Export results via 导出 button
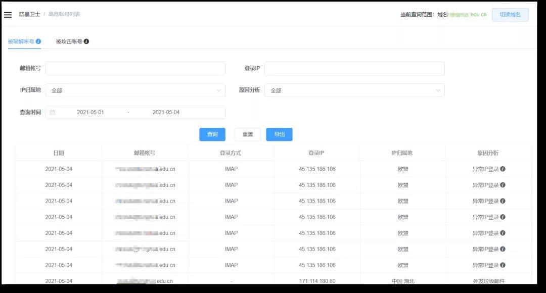Screen dimensions: 546x293 pos(280,134)
